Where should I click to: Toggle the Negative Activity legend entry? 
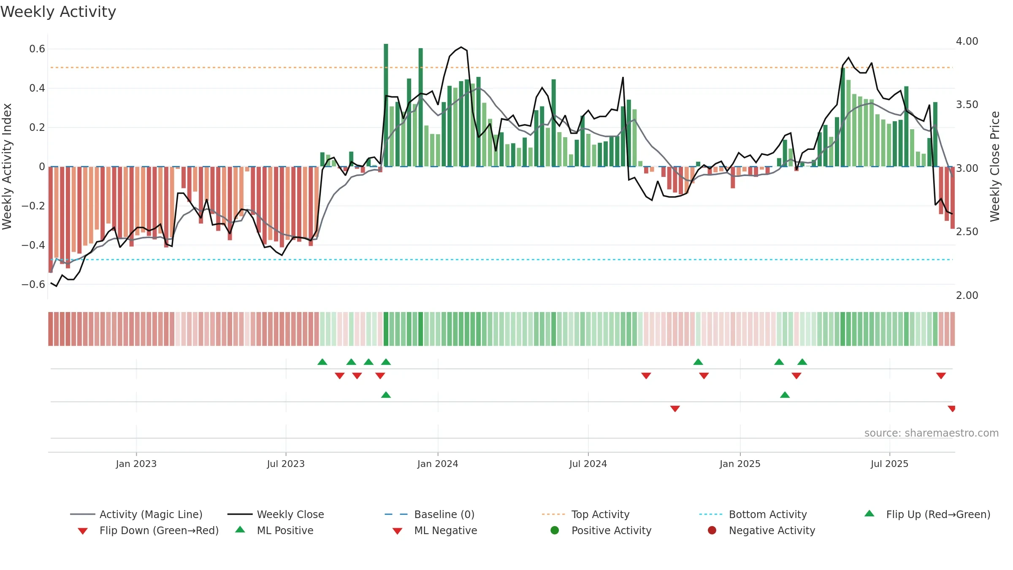[x=761, y=530]
